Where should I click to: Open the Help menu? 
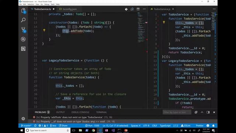58,4
